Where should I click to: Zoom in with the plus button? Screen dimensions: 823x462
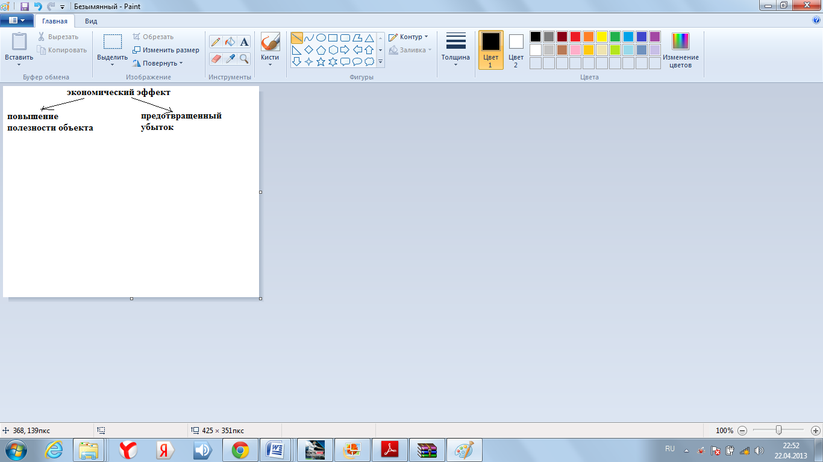coord(816,431)
